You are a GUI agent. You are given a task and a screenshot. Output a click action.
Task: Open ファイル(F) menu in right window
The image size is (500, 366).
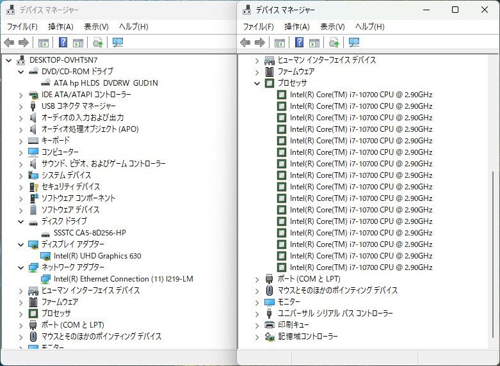click(259, 27)
